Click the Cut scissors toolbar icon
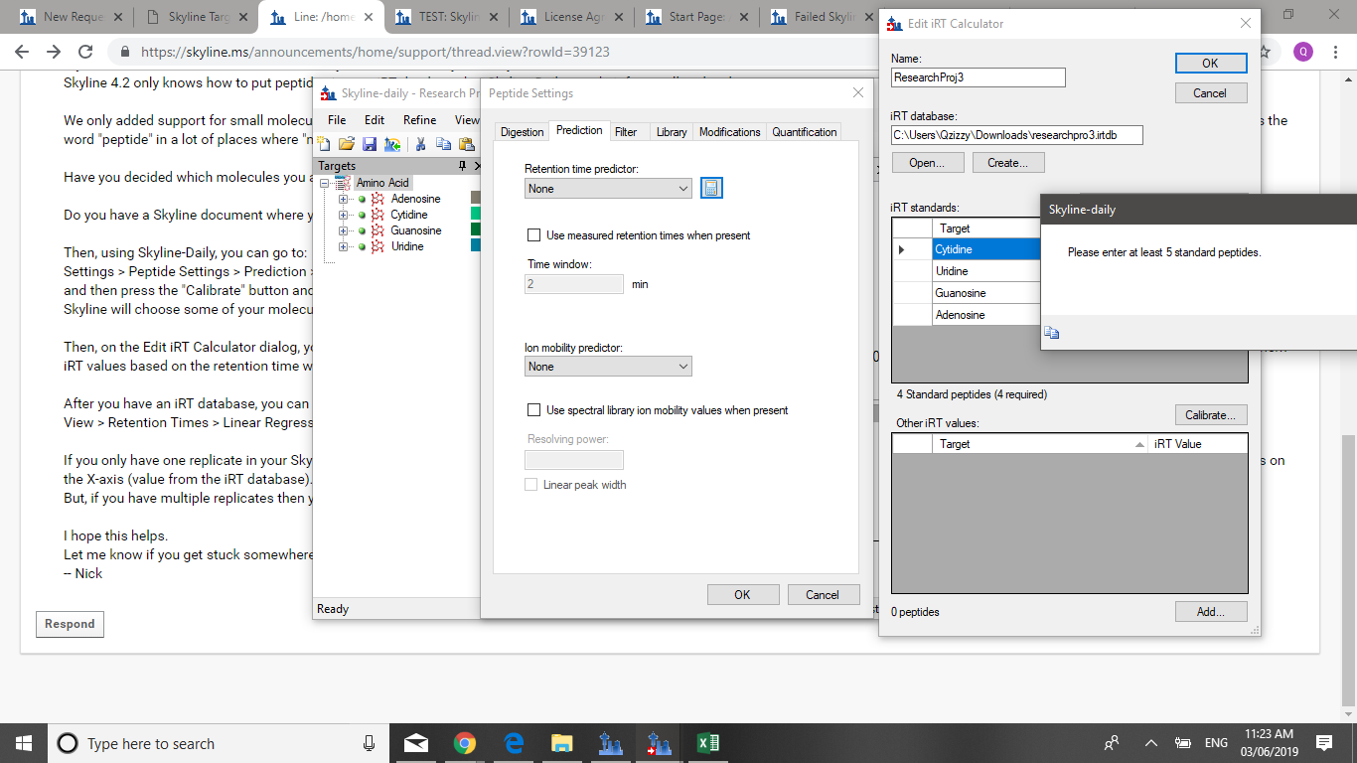This screenshot has height=763, width=1357. pos(421,145)
